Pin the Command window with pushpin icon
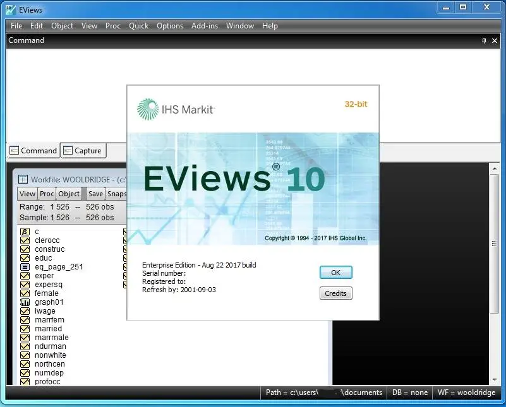Image resolution: width=506 pixels, height=407 pixels. tap(484, 40)
